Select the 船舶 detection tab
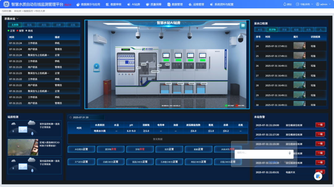This screenshot has height=187, width=334. (x=296, y=30)
